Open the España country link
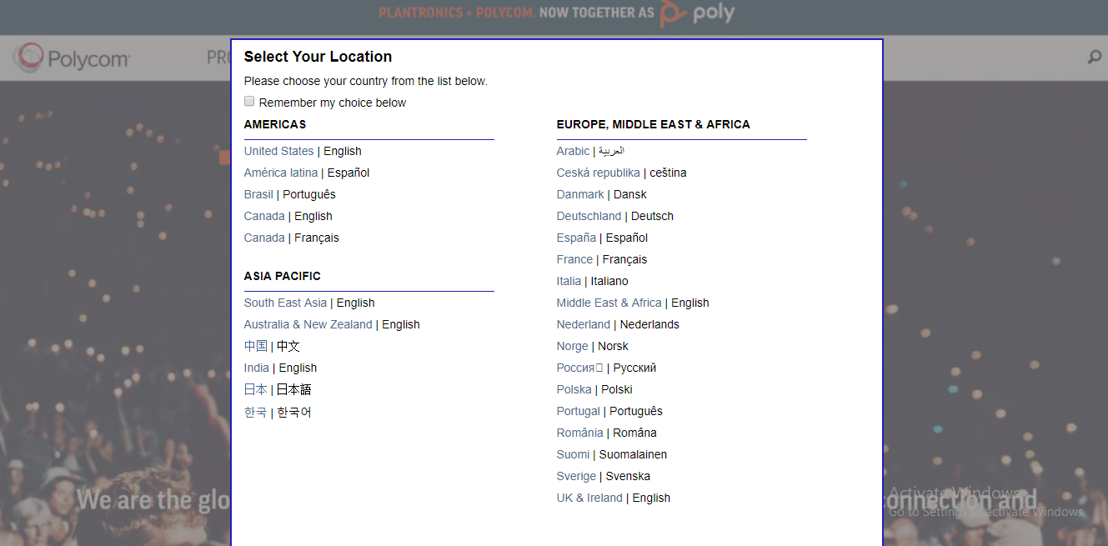 click(576, 238)
